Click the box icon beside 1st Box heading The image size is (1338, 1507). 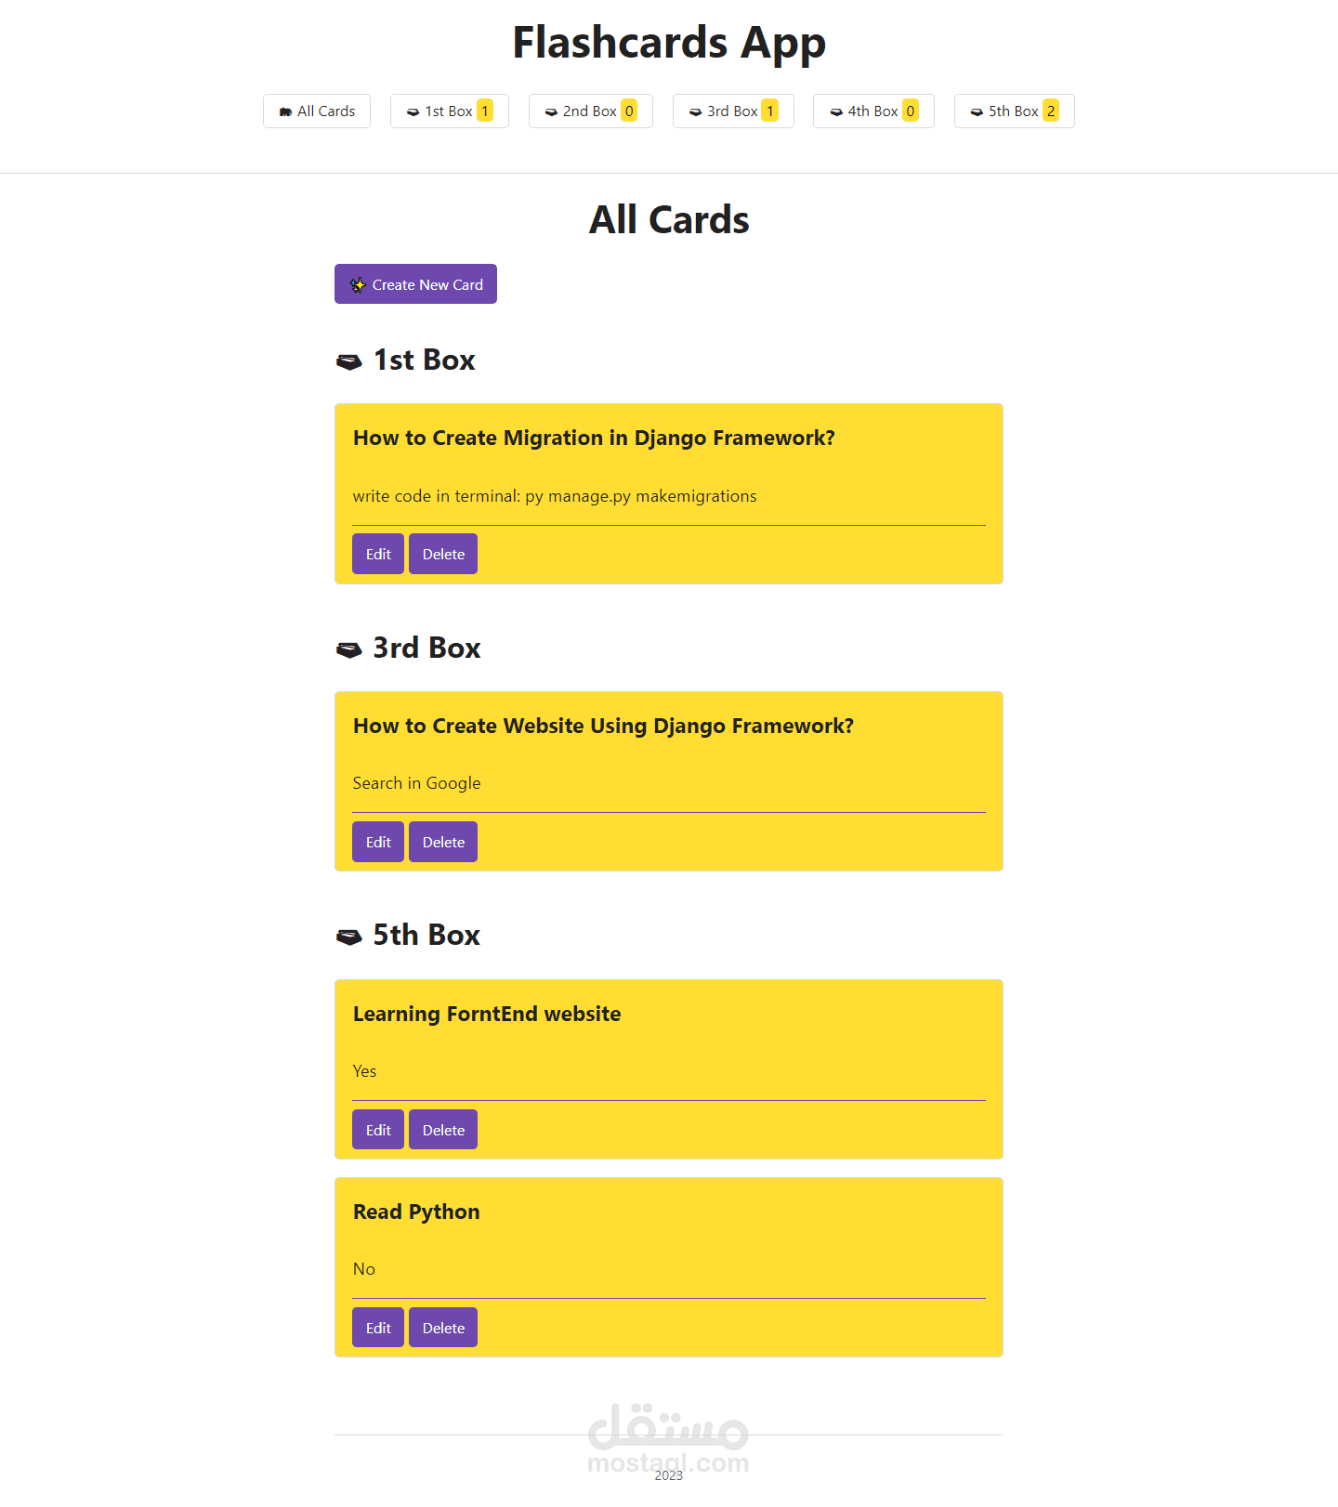pyautogui.click(x=349, y=361)
